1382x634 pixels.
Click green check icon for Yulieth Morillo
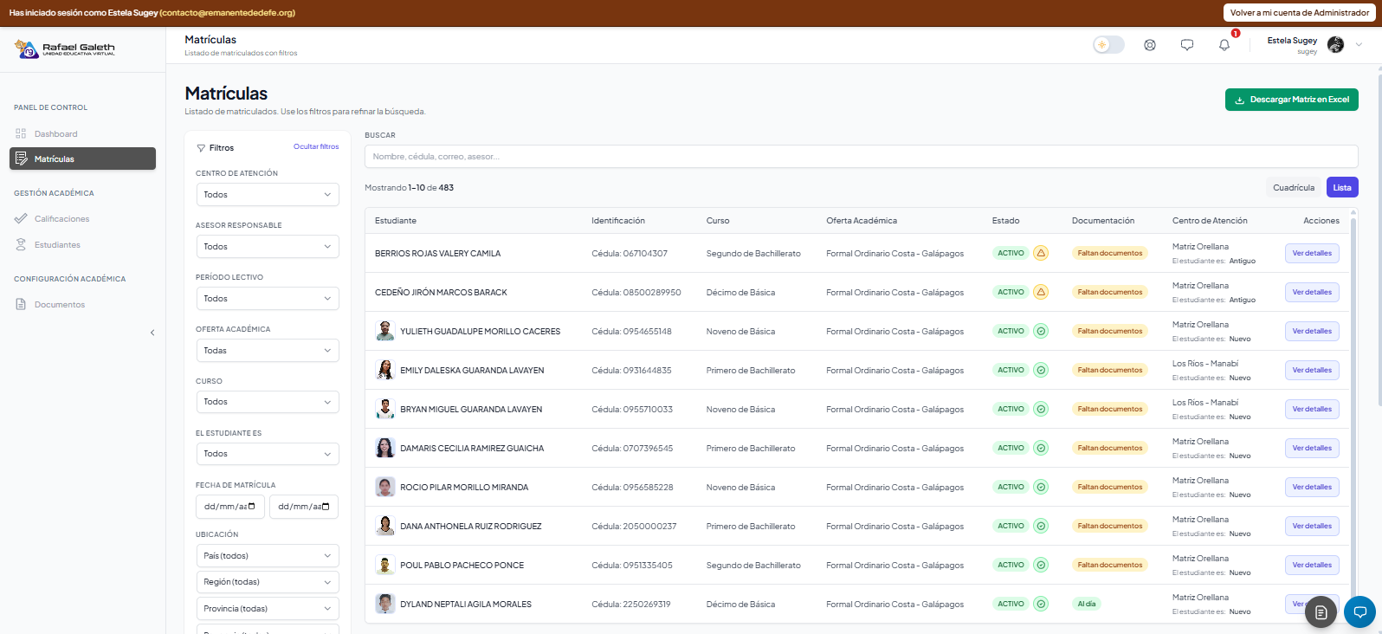pos(1041,331)
